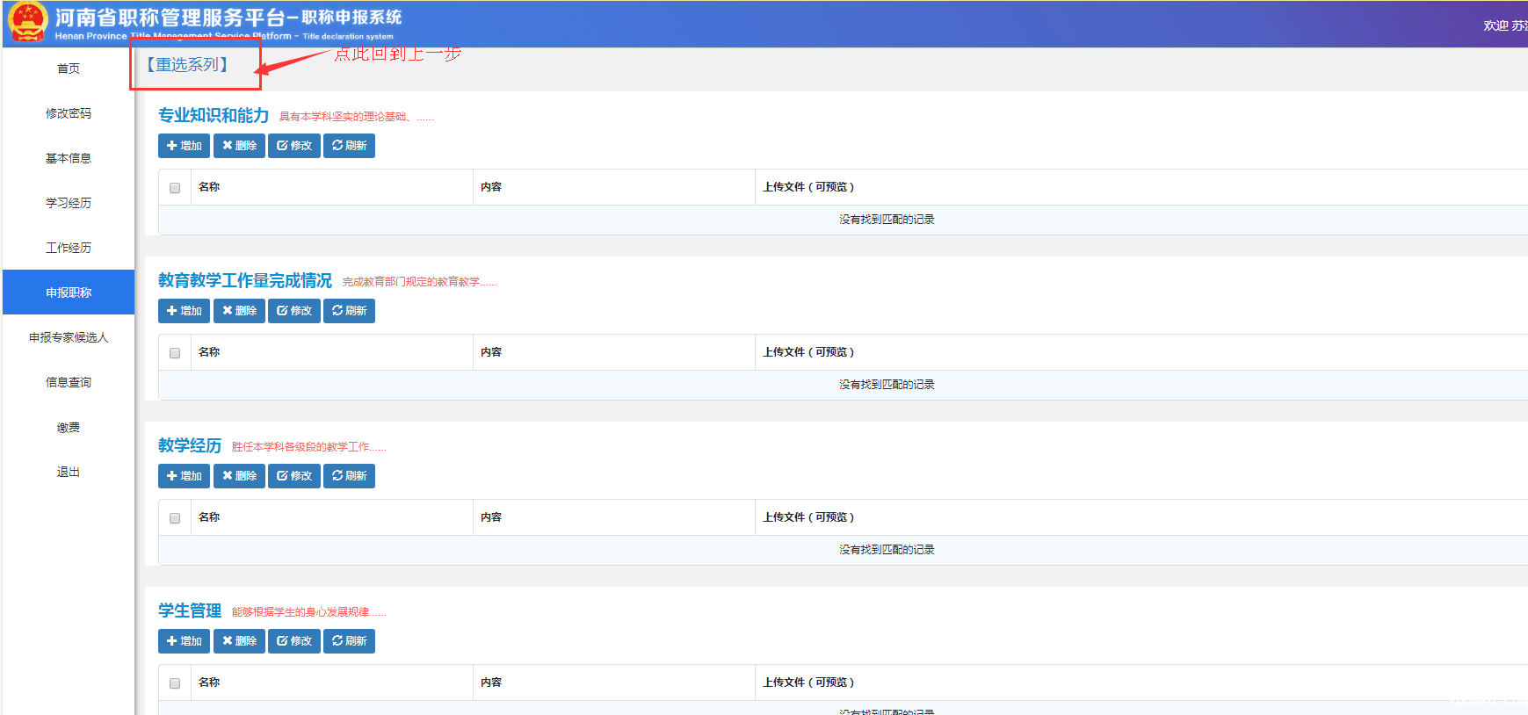Open 基本信息 in the sidebar

(x=69, y=158)
